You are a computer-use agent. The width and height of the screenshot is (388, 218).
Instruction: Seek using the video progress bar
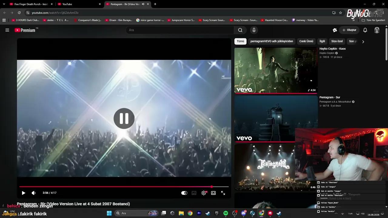tap(124, 187)
